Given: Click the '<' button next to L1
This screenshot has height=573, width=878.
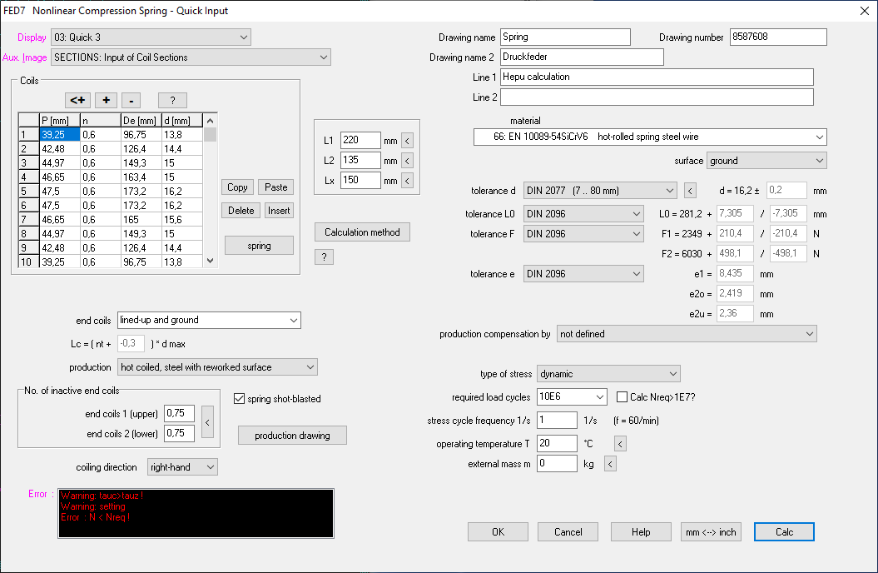Looking at the screenshot, I should (x=407, y=140).
